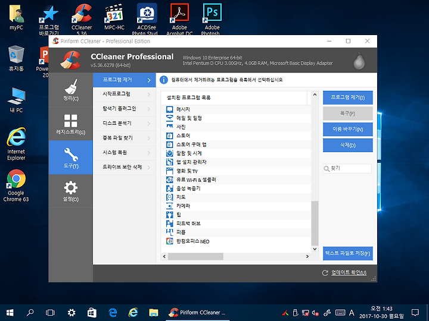
Task: Click the vertical scrollbar thumb
Action: (x=315, y=224)
